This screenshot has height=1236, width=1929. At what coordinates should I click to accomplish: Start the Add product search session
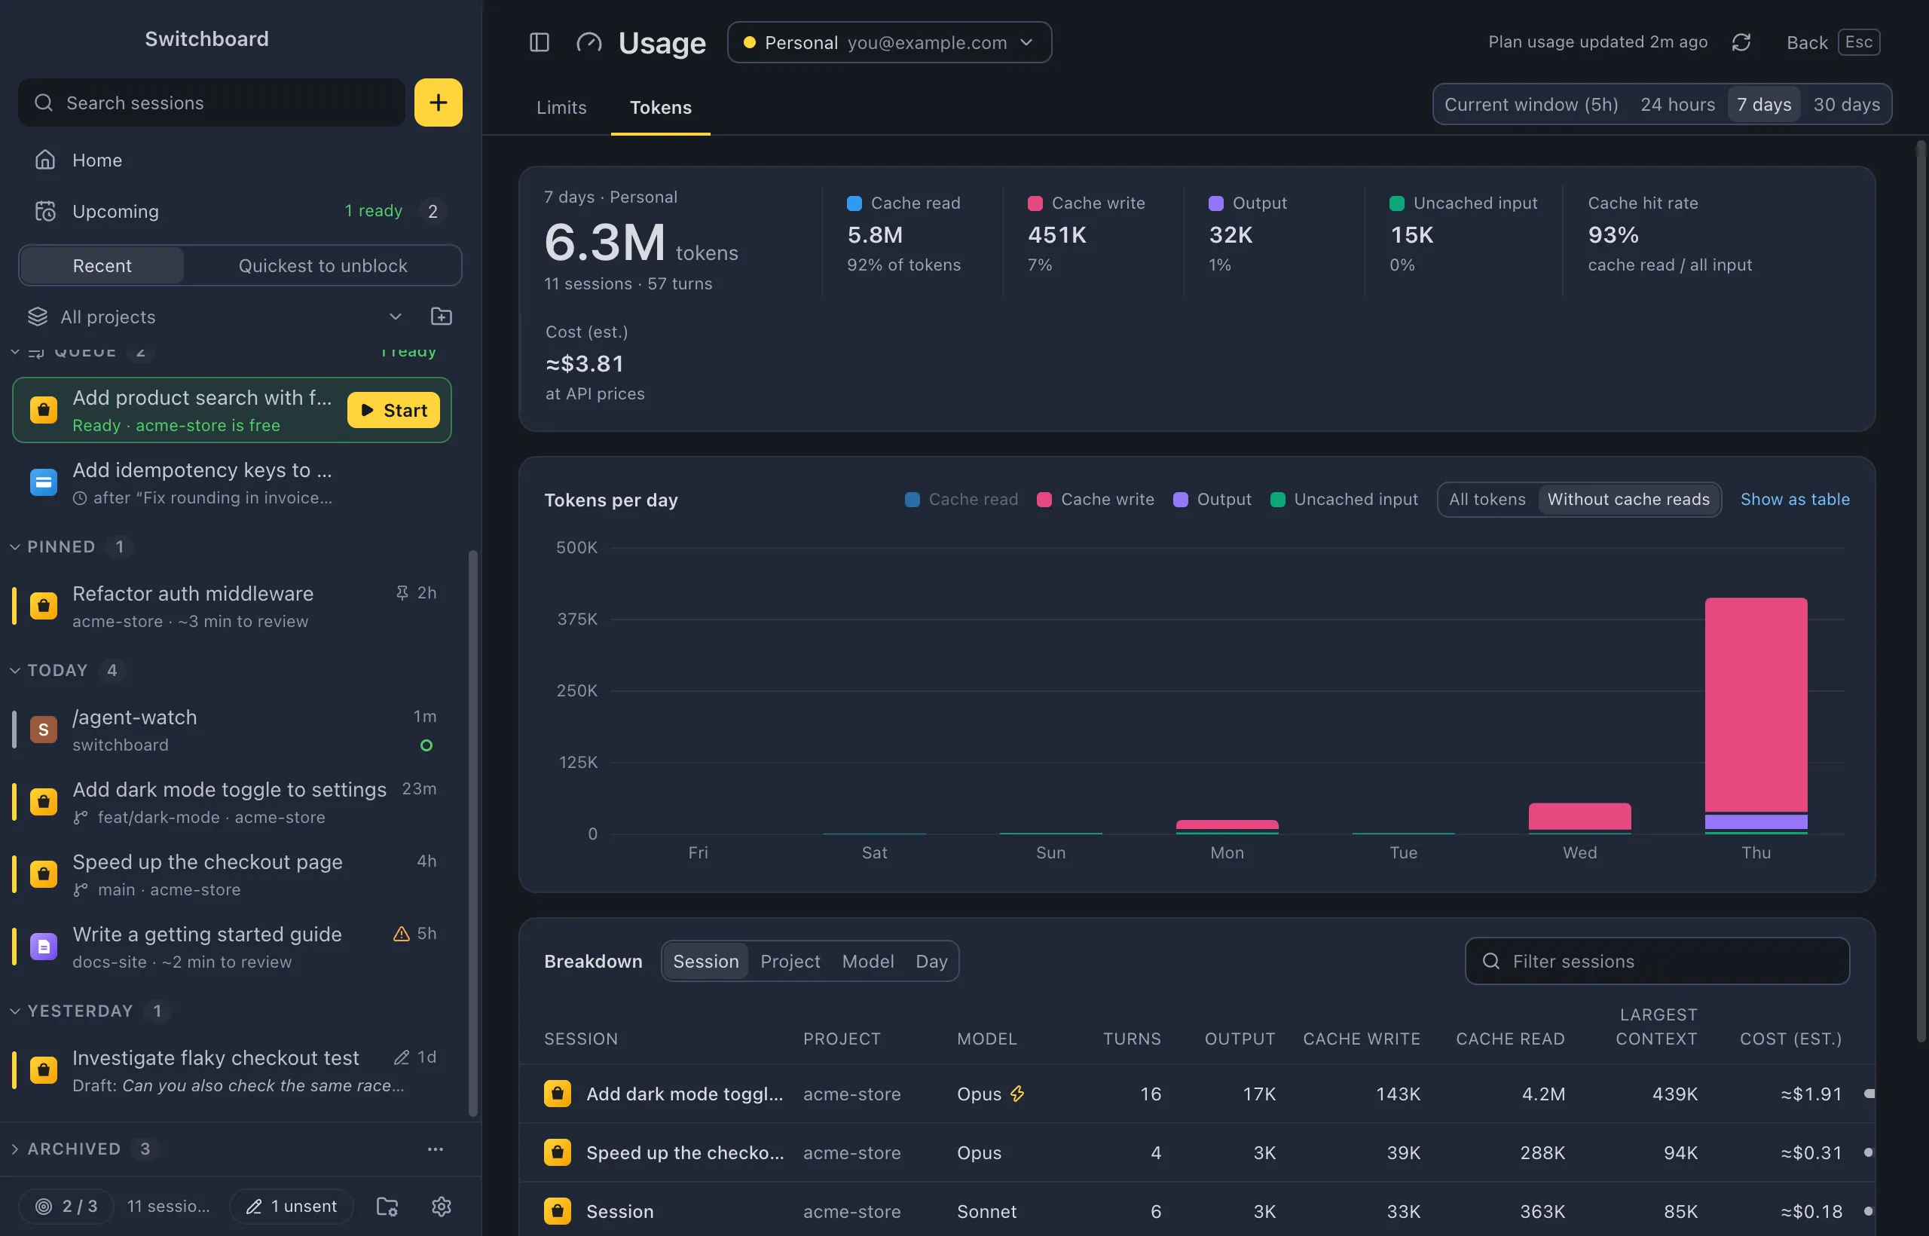393,410
